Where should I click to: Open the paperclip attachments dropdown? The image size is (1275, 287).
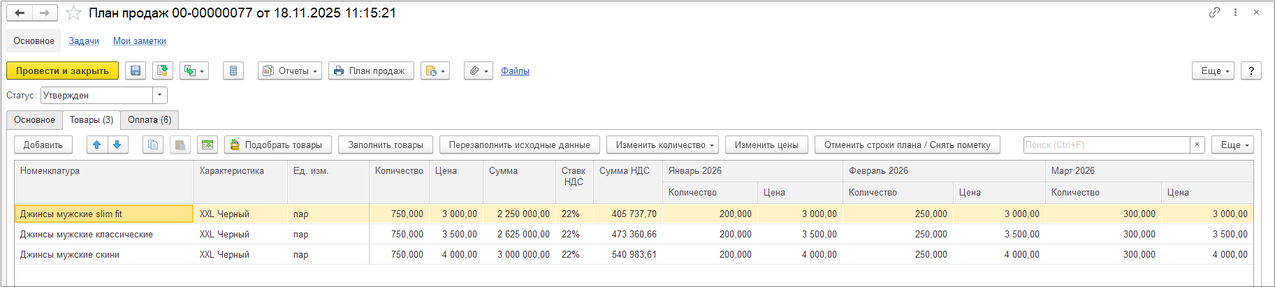478,71
